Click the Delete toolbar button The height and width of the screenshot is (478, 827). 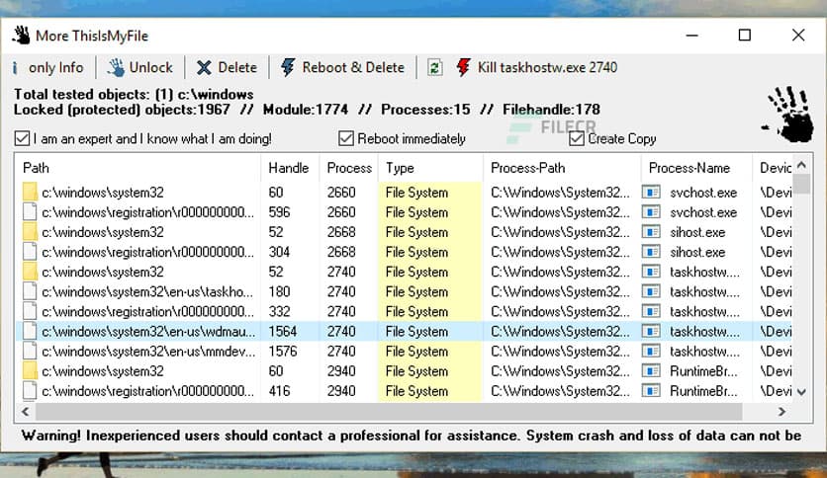(227, 67)
